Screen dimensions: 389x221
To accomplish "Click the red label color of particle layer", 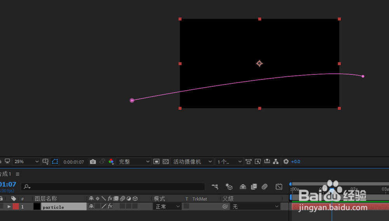I will point(16,206).
